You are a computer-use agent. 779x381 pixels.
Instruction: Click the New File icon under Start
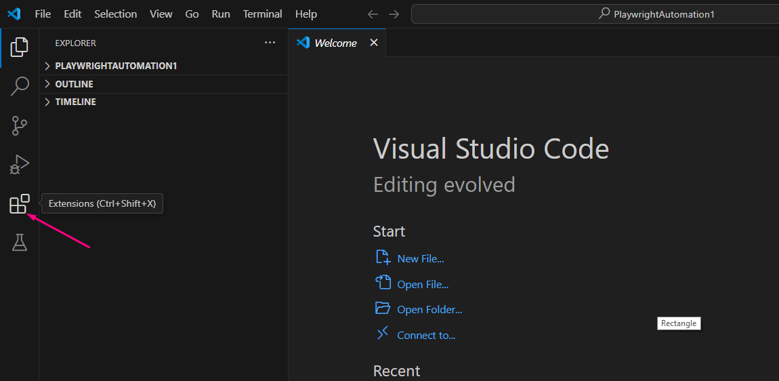pos(383,258)
